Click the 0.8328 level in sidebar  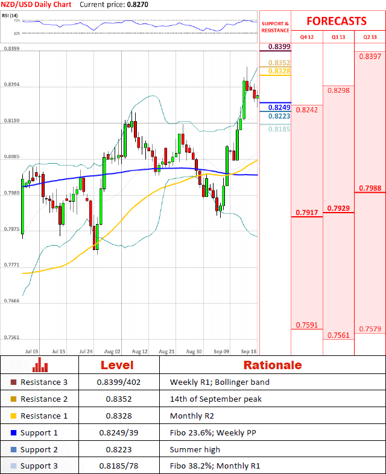coord(279,71)
